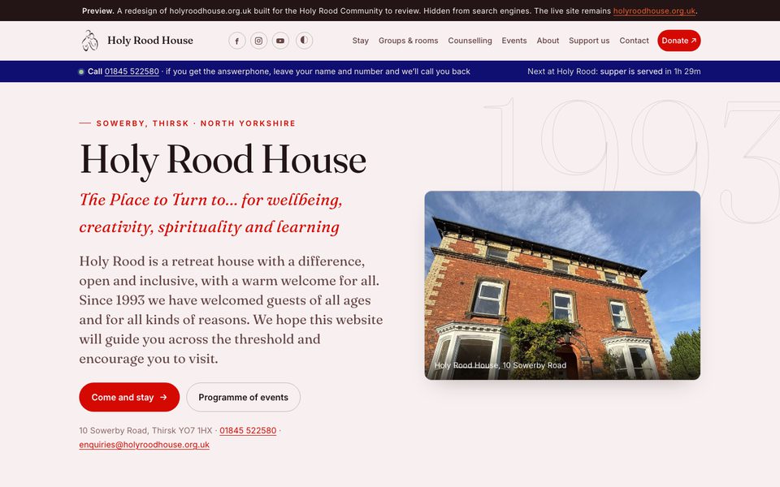This screenshot has height=487, width=780.
Task: Click the red italic tagline 'The Place to Turn to...'
Action: (211, 213)
